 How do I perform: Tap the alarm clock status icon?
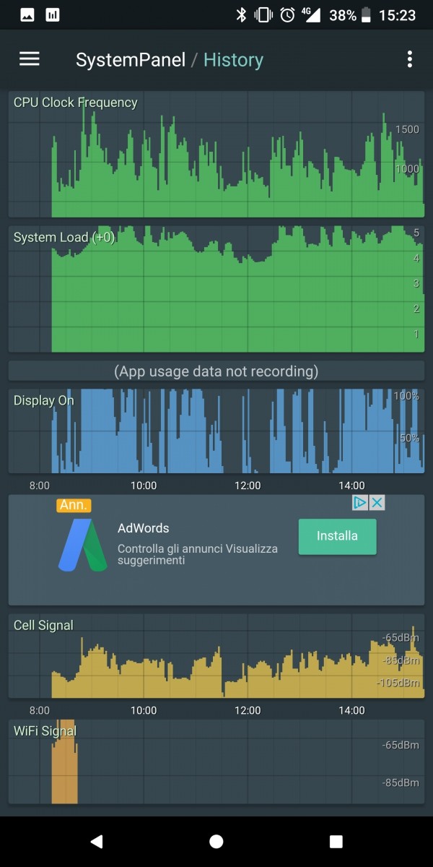(287, 15)
